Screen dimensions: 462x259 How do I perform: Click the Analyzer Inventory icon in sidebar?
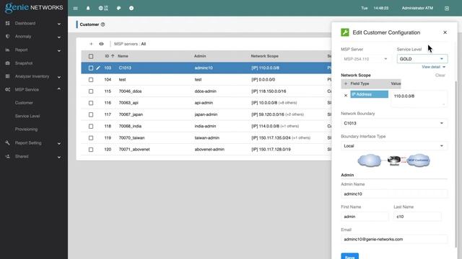click(x=8, y=76)
